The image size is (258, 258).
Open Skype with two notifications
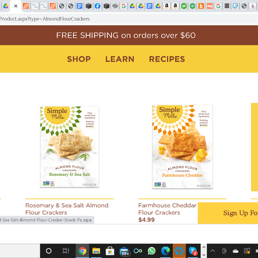pyautogui.click(x=193, y=251)
